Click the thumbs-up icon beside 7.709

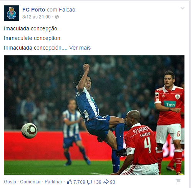[x=70, y=182]
